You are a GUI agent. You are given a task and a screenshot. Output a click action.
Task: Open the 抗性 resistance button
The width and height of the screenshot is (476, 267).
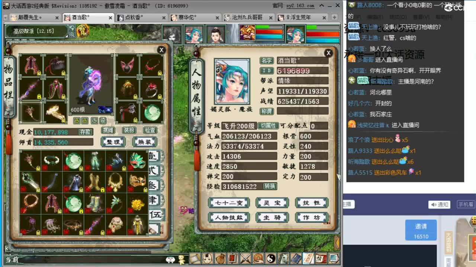pos(312,203)
